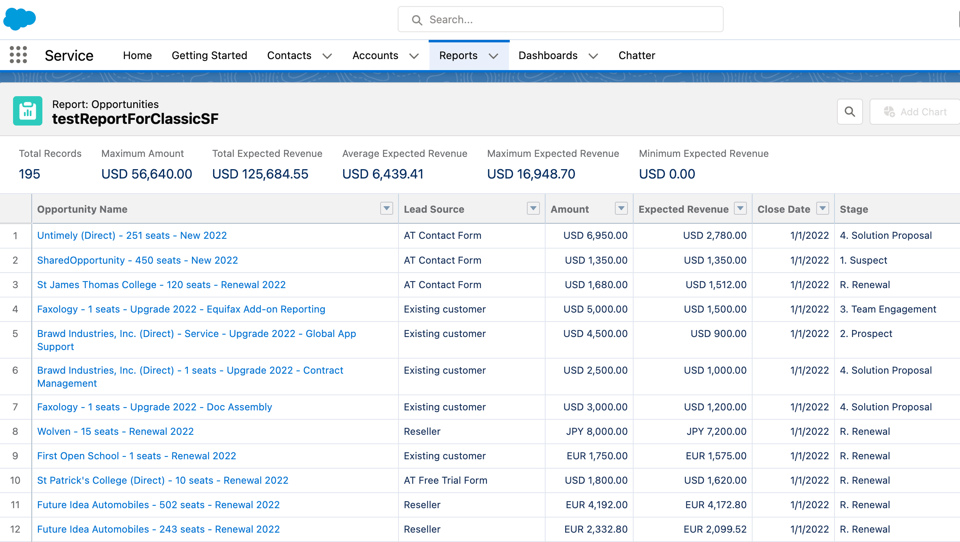
Task: Open the Reports tab
Action: pyautogui.click(x=458, y=55)
